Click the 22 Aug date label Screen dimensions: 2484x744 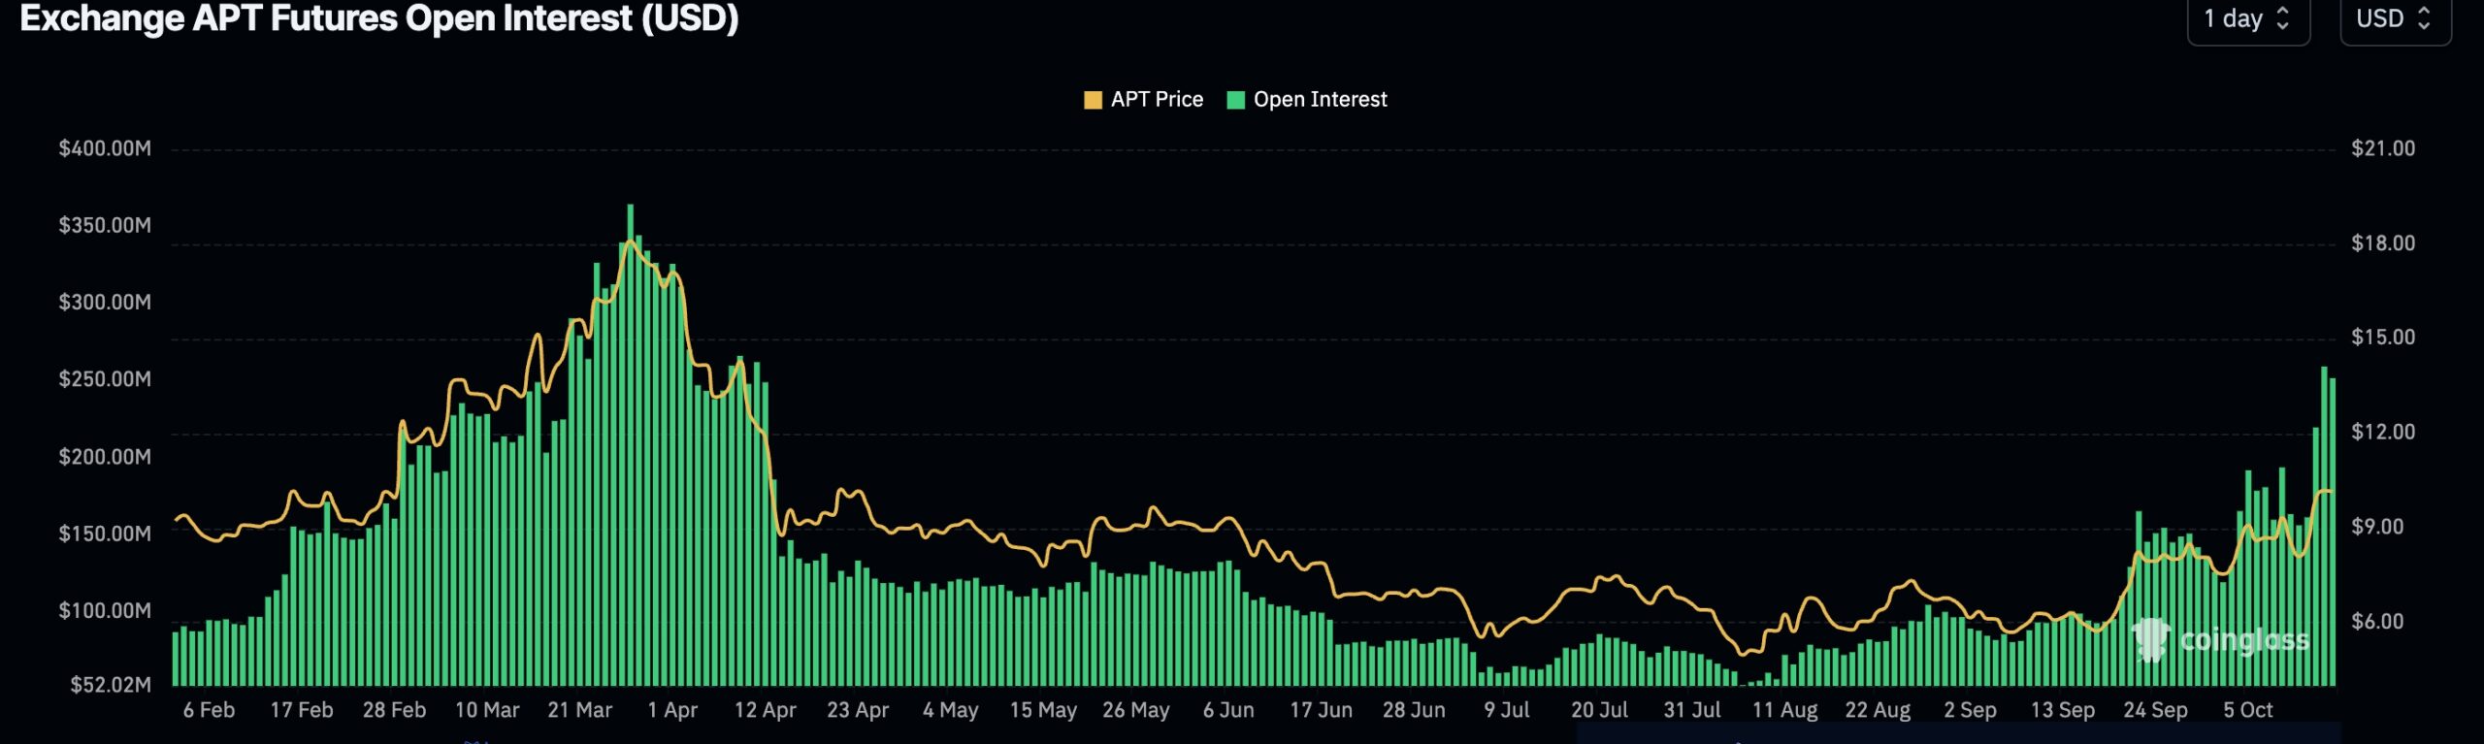(1878, 710)
